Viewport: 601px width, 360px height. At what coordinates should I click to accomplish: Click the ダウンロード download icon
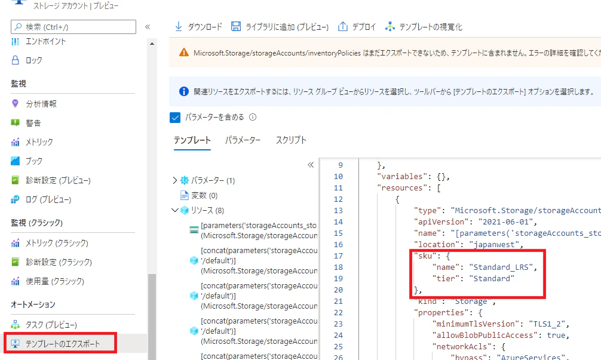(x=179, y=26)
